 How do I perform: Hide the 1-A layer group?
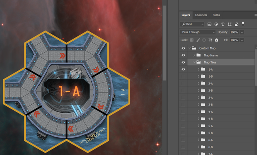(x=183, y=69)
